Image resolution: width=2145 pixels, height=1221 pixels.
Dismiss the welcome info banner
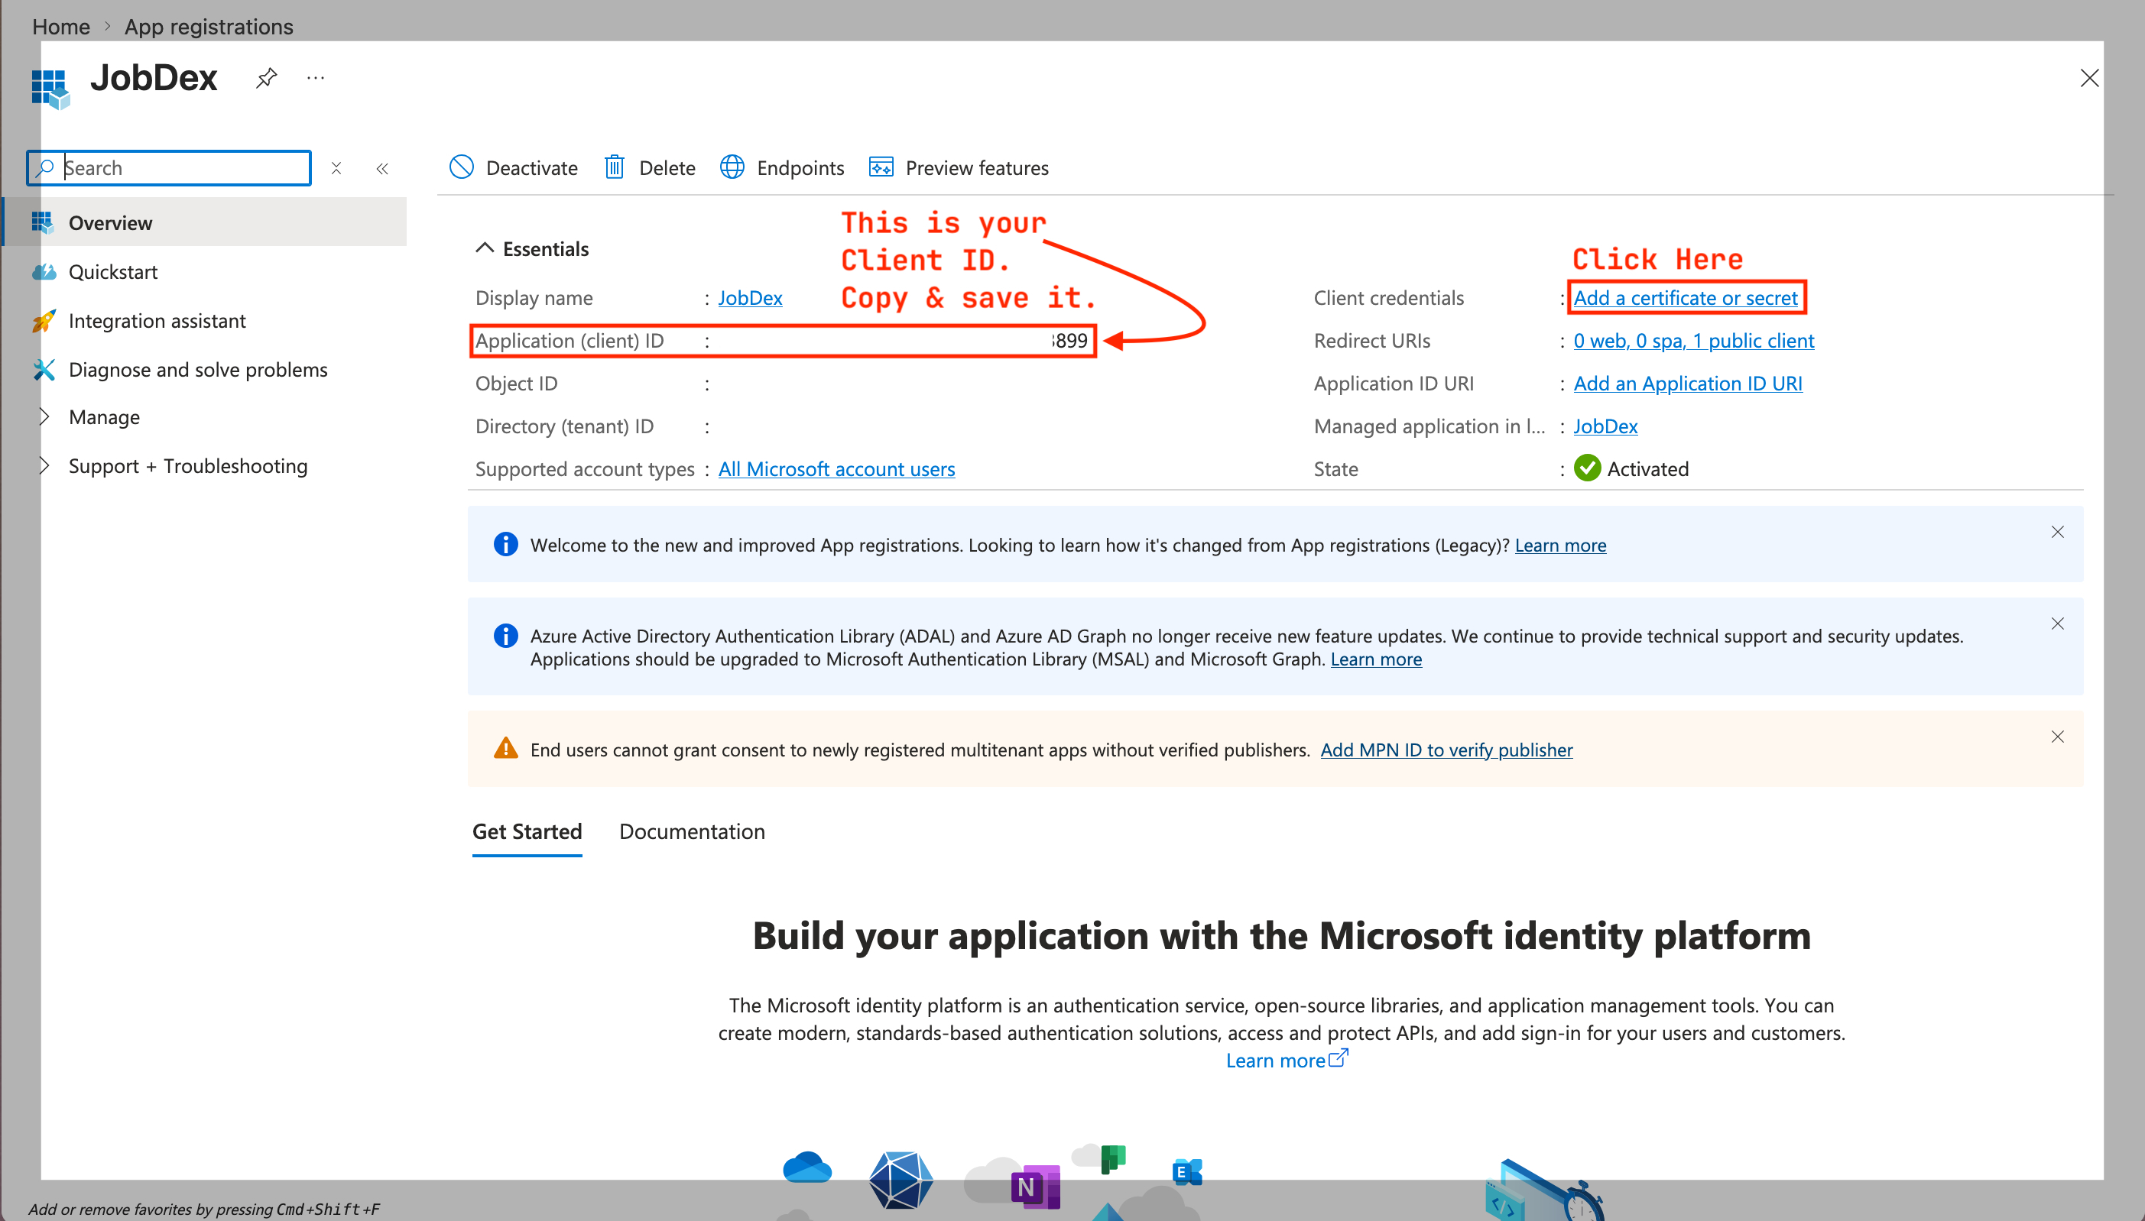point(2057,532)
